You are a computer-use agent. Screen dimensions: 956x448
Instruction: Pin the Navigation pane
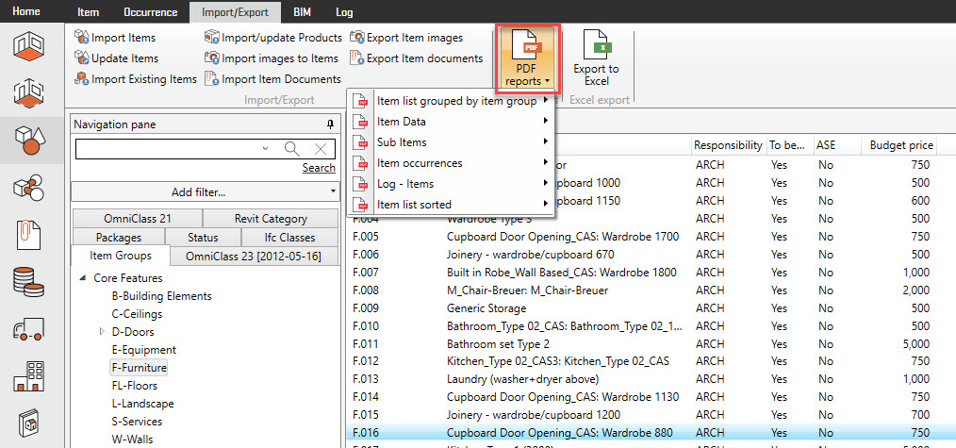329,124
